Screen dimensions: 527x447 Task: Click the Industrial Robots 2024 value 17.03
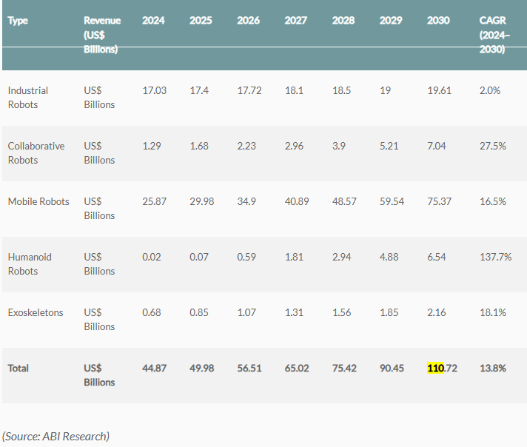(154, 90)
